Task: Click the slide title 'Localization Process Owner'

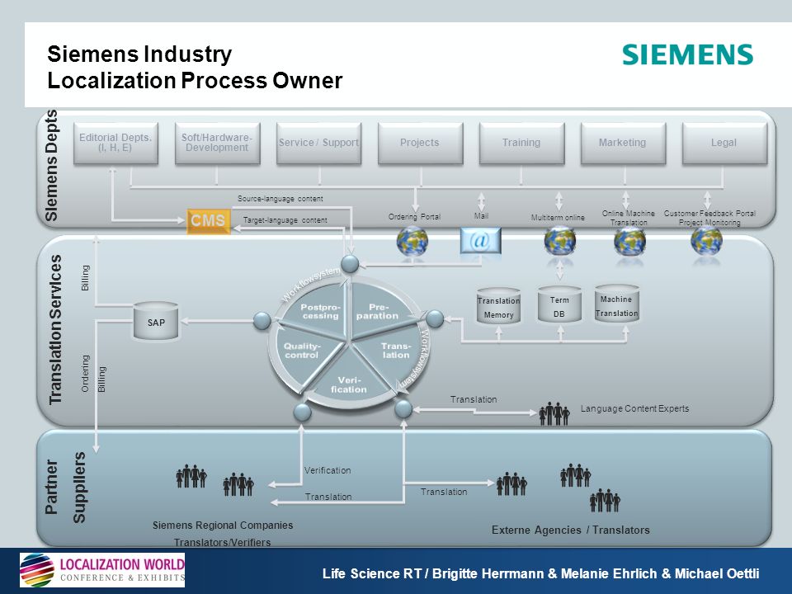Action: pyautogui.click(x=195, y=80)
